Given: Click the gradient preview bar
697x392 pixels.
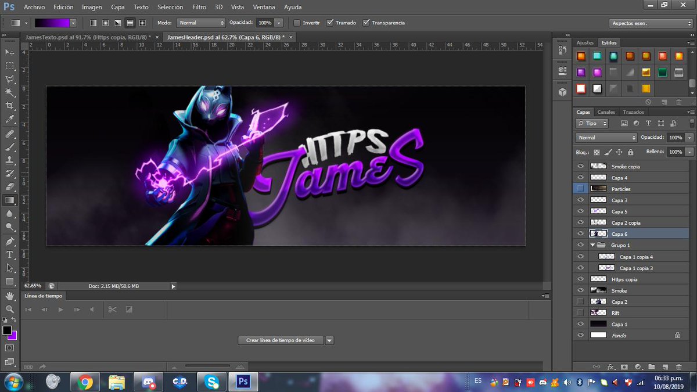Looking at the screenshot, I should (x=52, y=23).
